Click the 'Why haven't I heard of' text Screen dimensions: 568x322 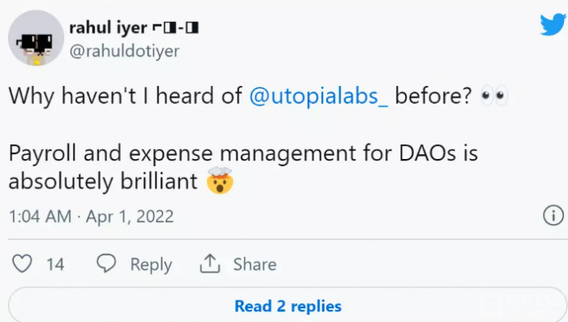point(125,96)
